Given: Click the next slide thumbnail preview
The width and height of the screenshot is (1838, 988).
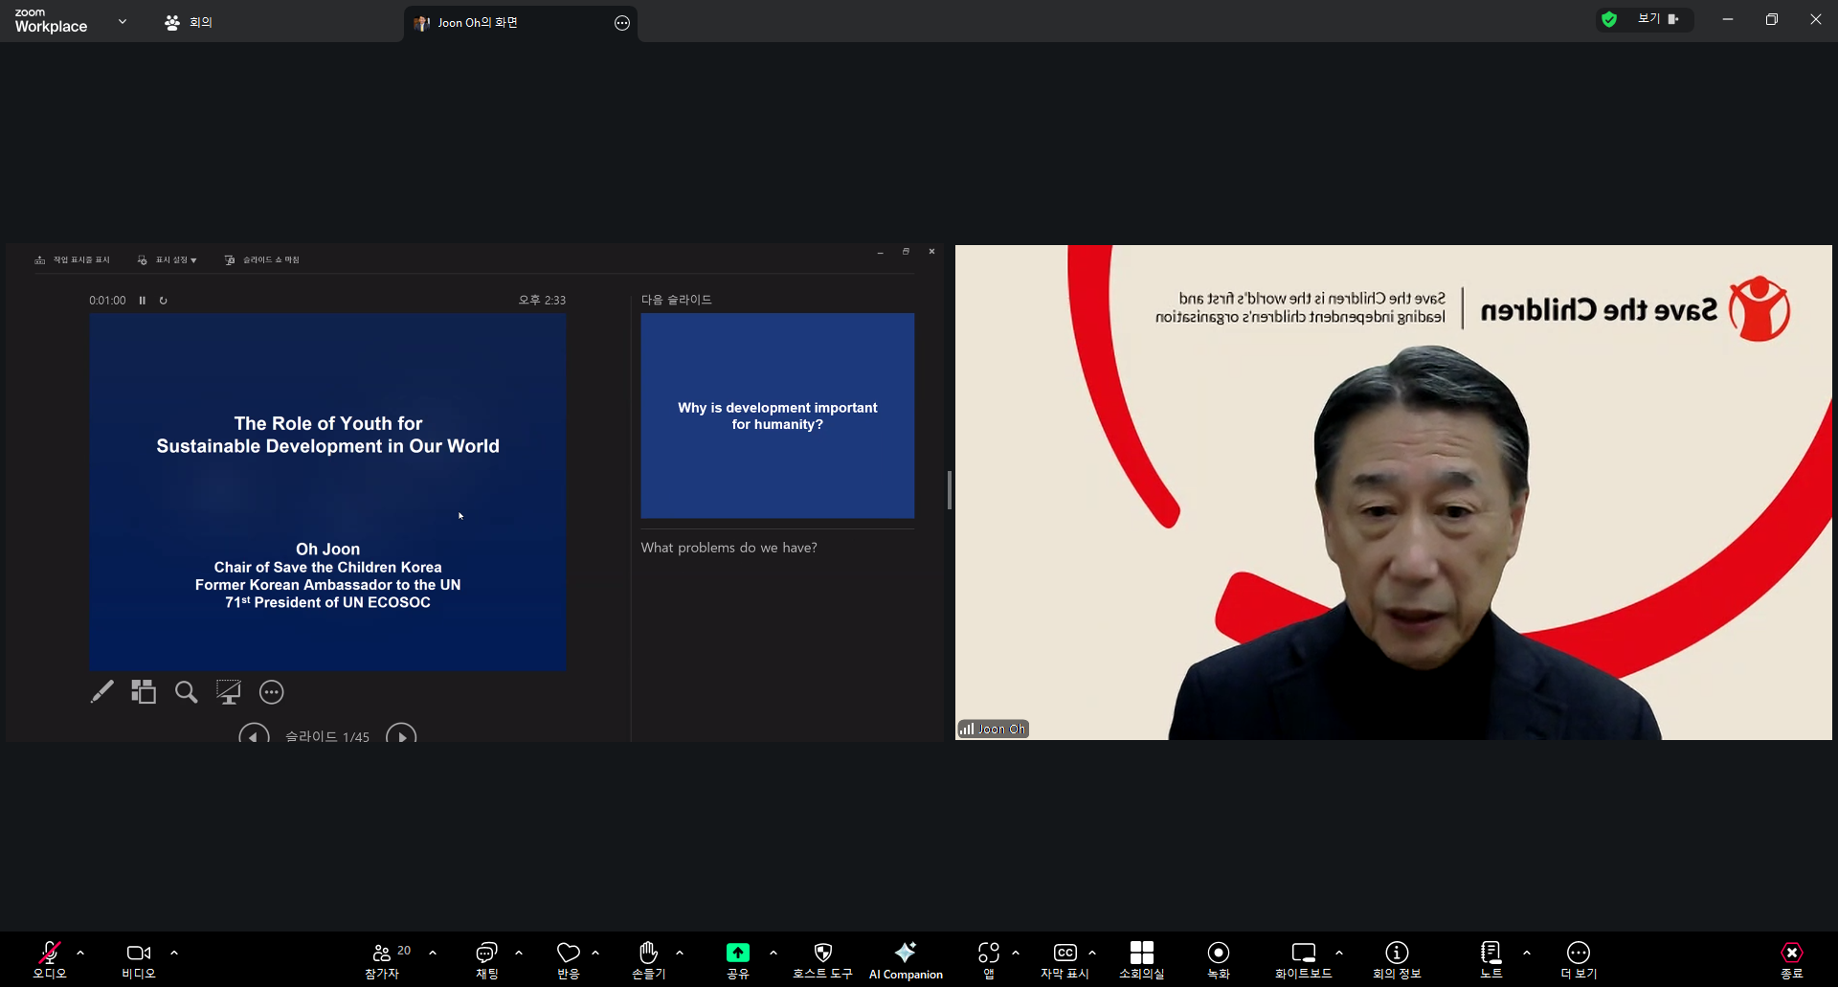Looking at the screenshot, I should coord(777,415).
